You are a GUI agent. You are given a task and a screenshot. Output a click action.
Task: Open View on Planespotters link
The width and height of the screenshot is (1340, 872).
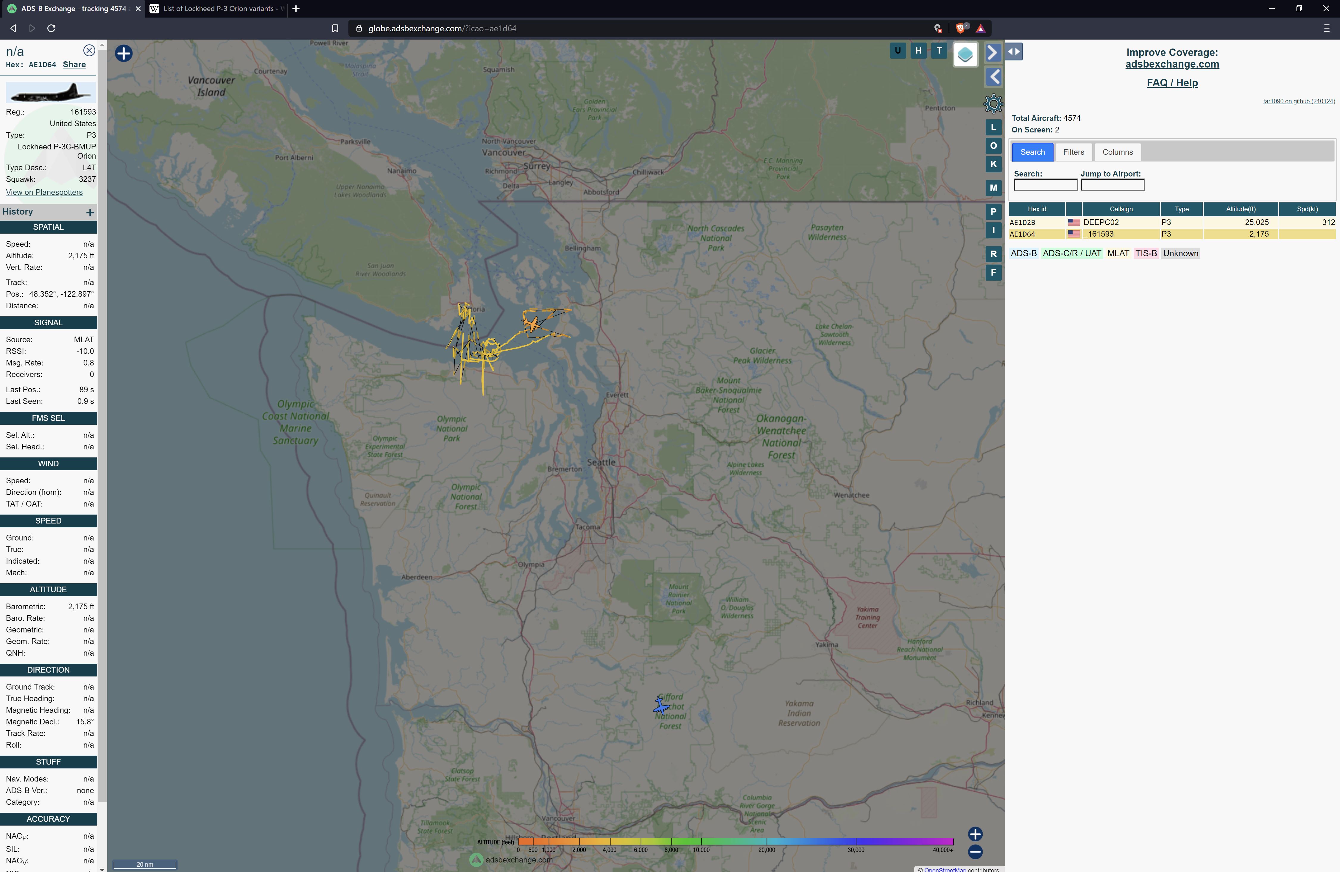(x=44, y=192)
